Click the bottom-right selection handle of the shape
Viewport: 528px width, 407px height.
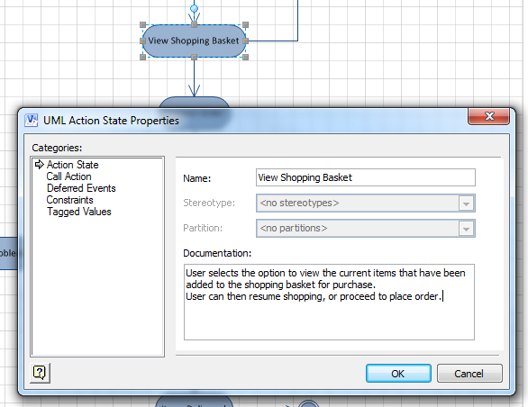pos(245,58)
